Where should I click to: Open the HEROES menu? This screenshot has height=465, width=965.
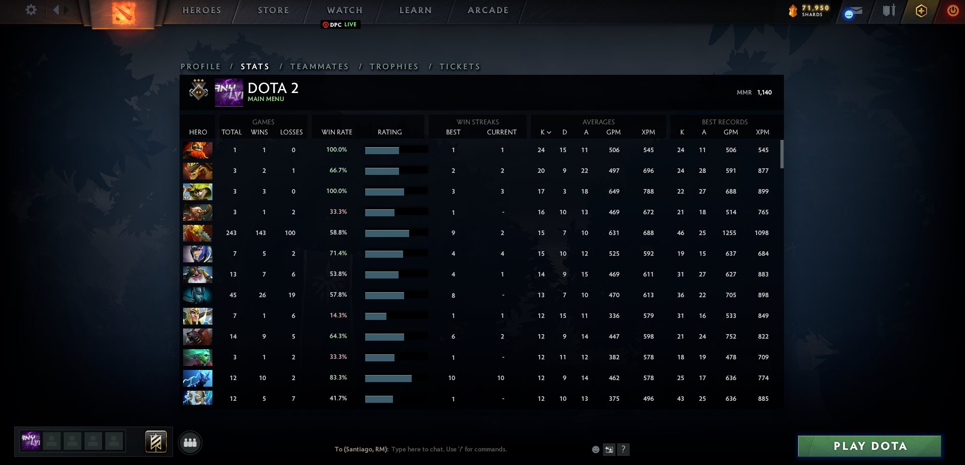point(201,10)
